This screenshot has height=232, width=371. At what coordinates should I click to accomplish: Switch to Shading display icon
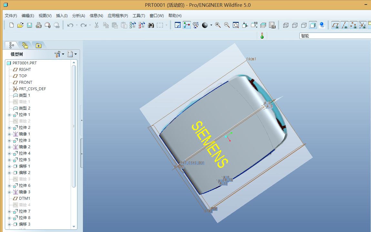(313, 25)
